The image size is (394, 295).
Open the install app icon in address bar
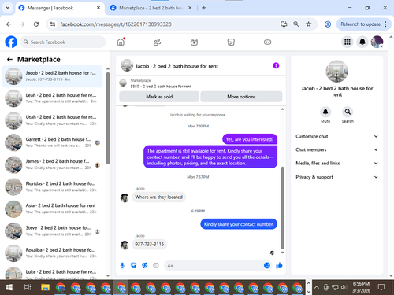click(284, 24)
